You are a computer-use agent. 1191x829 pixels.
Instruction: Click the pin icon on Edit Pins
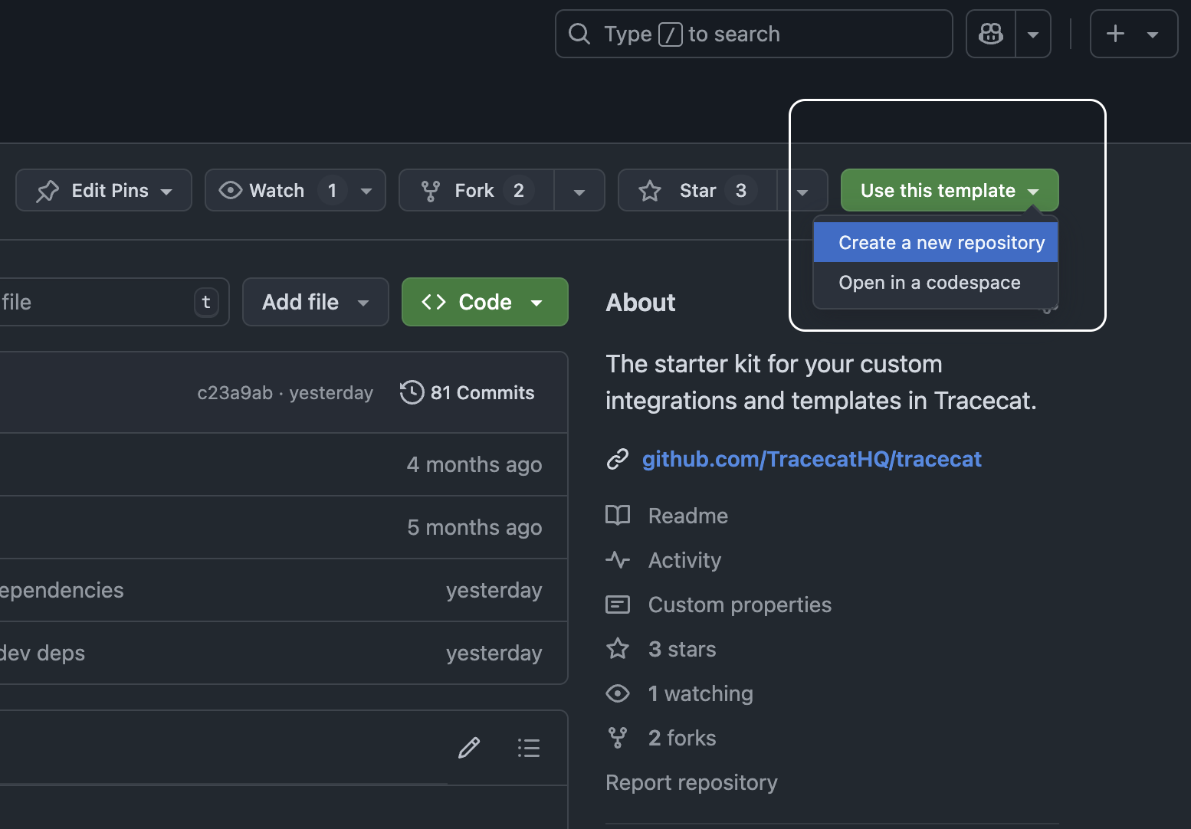[48, 191]
